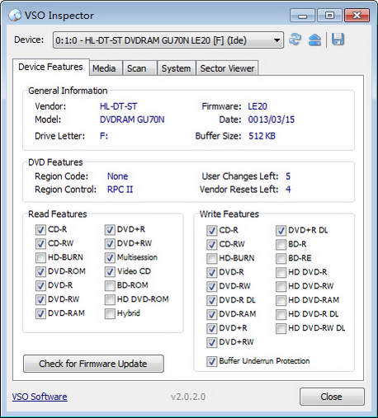Toggle the Write DVD-R DL checkbox
378x418 pixels.
tap(211, 300)
